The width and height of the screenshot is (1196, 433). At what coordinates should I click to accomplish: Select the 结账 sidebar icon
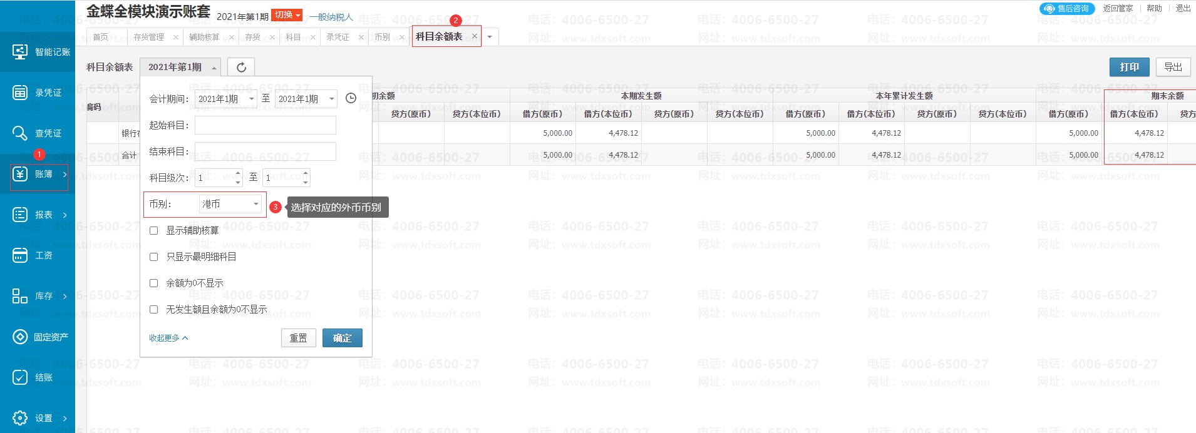pyautogui.click(x=20, y=377)
